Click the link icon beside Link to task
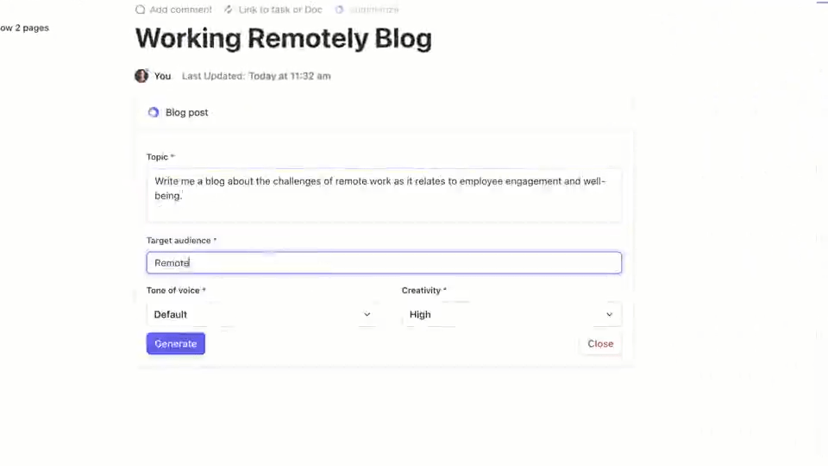Screen dimensions: 828x466 coord(228,9)
